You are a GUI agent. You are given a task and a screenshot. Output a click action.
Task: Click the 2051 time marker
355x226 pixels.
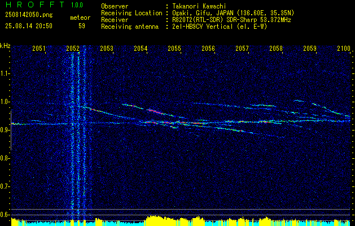pyautogui.click(x=39, y=48)
